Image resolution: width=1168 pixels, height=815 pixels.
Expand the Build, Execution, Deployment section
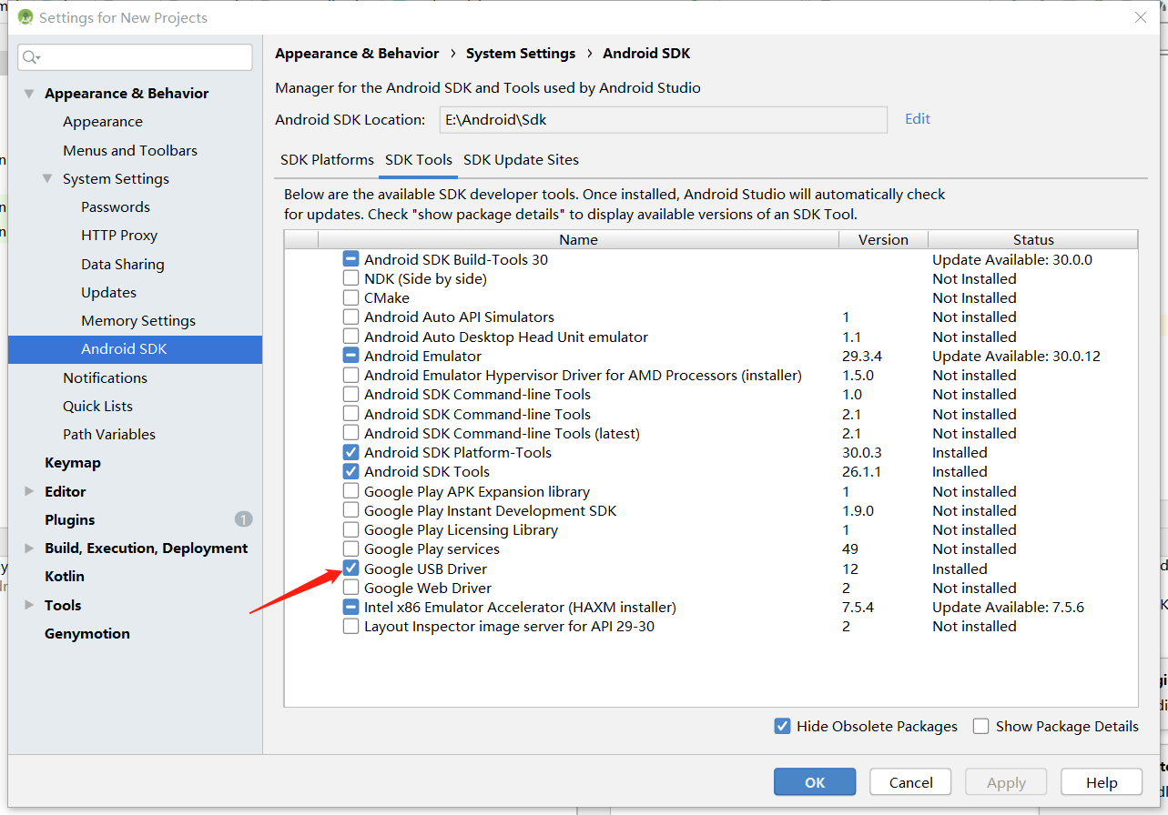click(29, 548)
